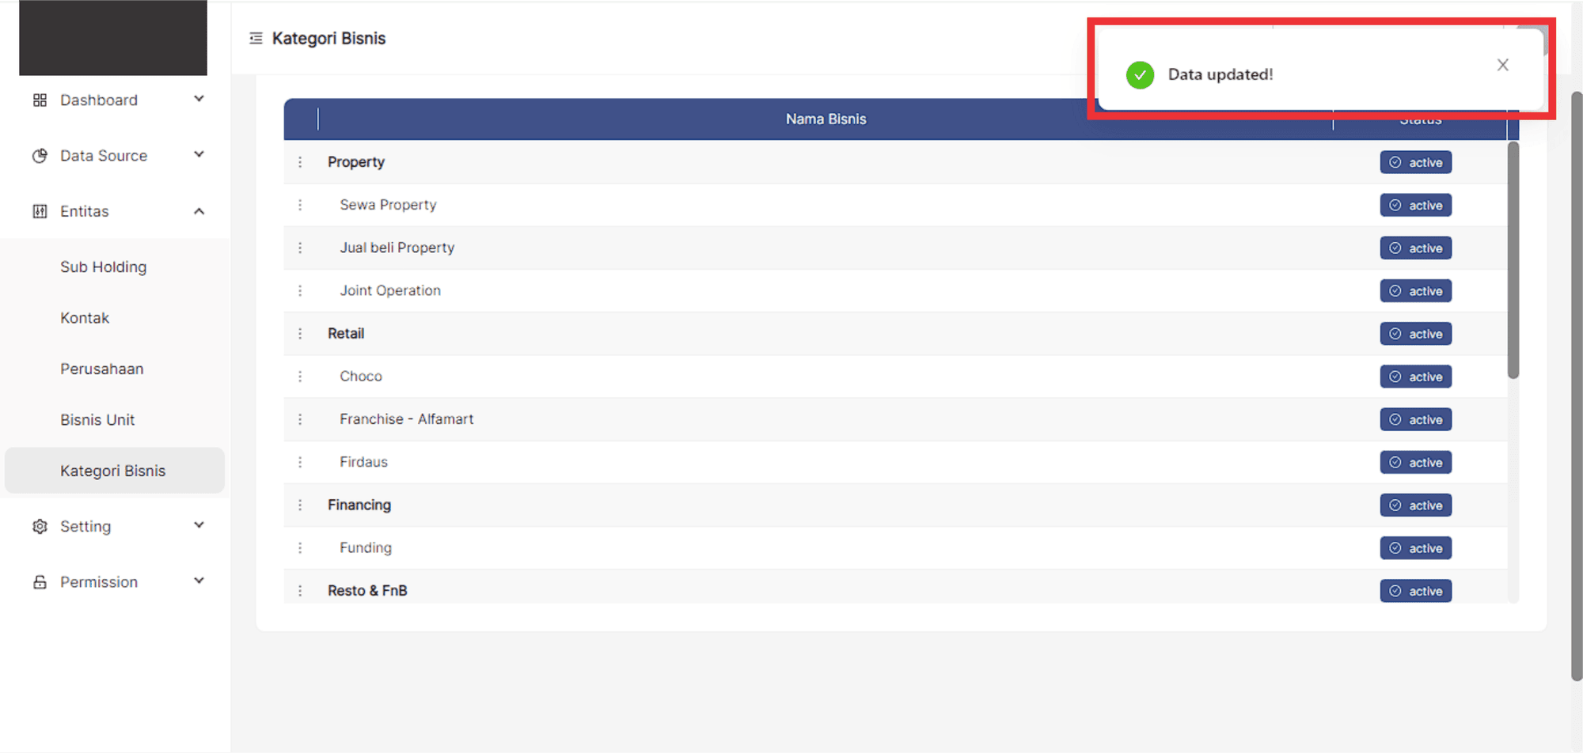Go to Bisnis Unit page

pyautogui.click(x=97, y=420)
